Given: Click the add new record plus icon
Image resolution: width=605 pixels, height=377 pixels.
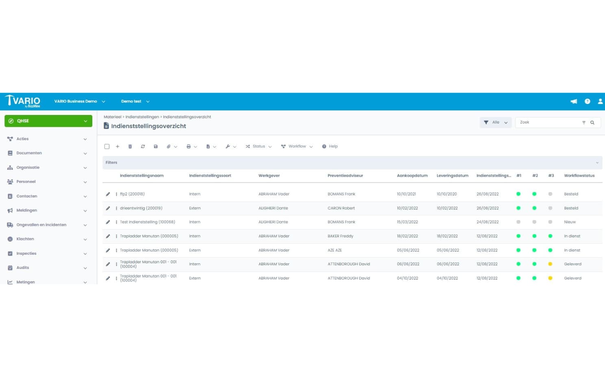Looking at the screenshot, I should (118, 147).
